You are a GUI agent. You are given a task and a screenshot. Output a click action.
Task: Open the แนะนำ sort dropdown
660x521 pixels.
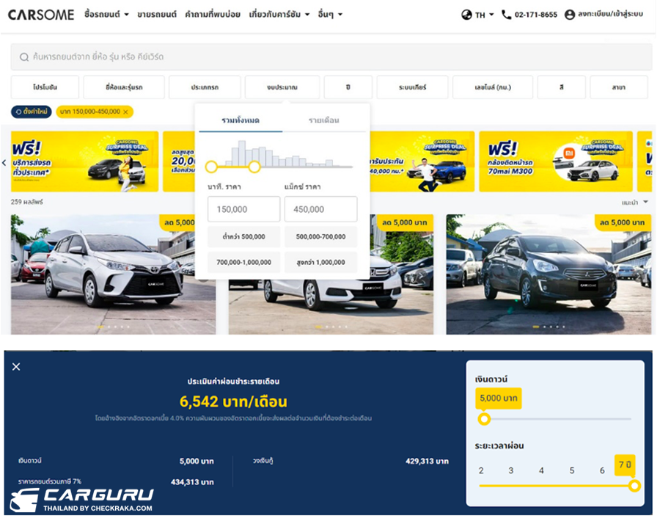(x=634, y=202)
